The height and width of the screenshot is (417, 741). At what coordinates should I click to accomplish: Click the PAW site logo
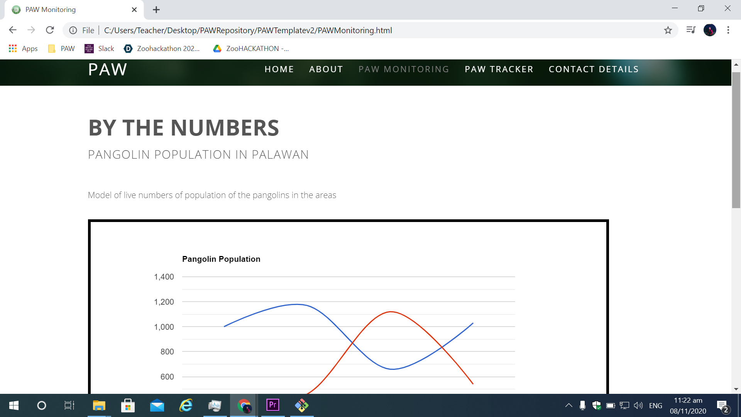pyautogui.click(x=107, y=70)
